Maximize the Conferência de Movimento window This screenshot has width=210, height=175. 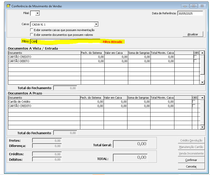(x=193, y=6)
